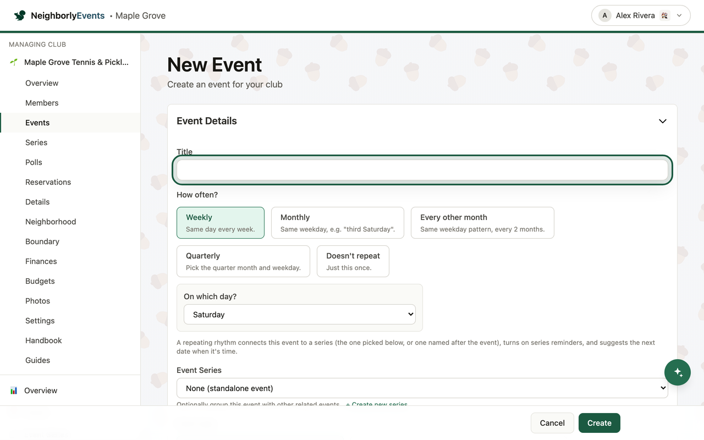Choose the Monthly frequency option
This screenshot has width=704, height=440.
click(338, 223)
